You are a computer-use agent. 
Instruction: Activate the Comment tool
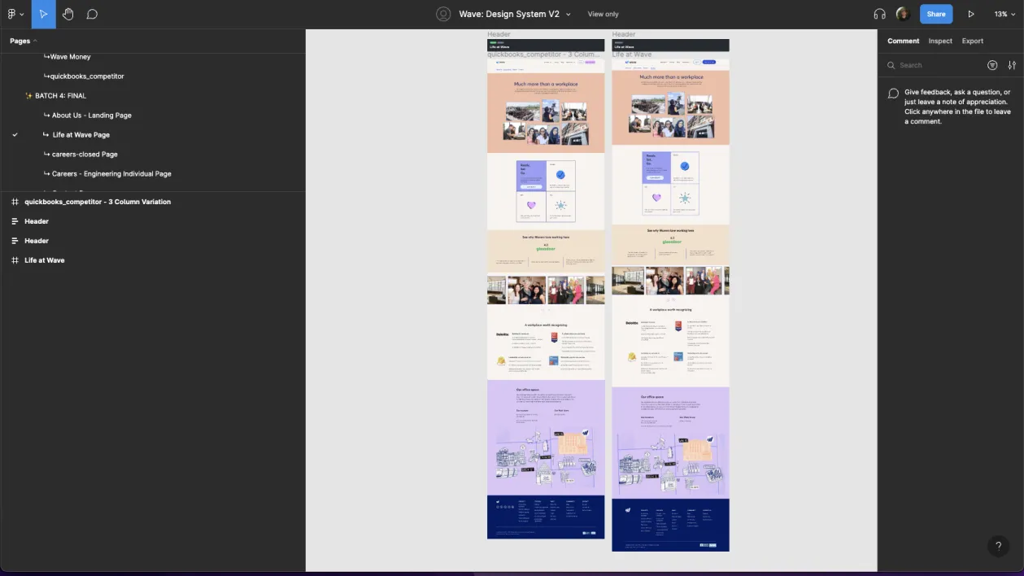[x=92, y=14]
